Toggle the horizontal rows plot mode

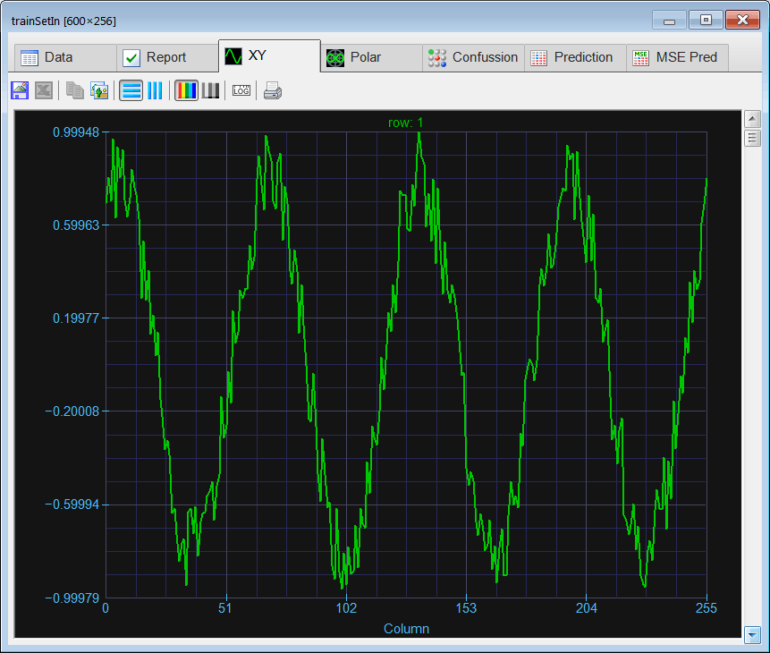tap(131, 90)
